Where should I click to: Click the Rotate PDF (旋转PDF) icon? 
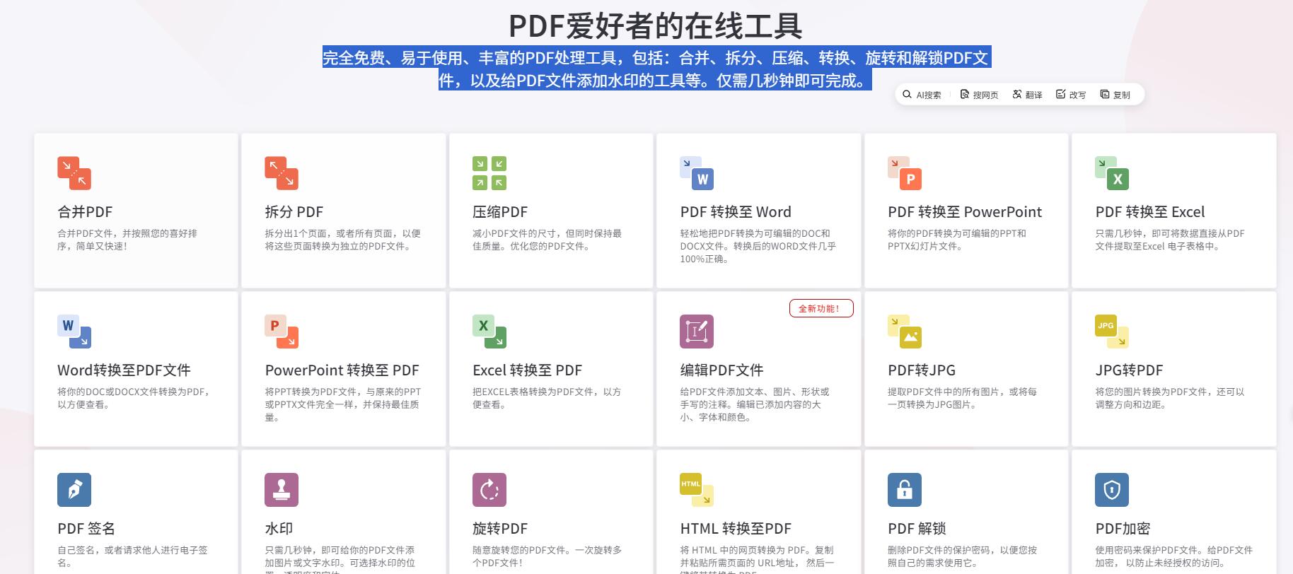pos(489,490)
